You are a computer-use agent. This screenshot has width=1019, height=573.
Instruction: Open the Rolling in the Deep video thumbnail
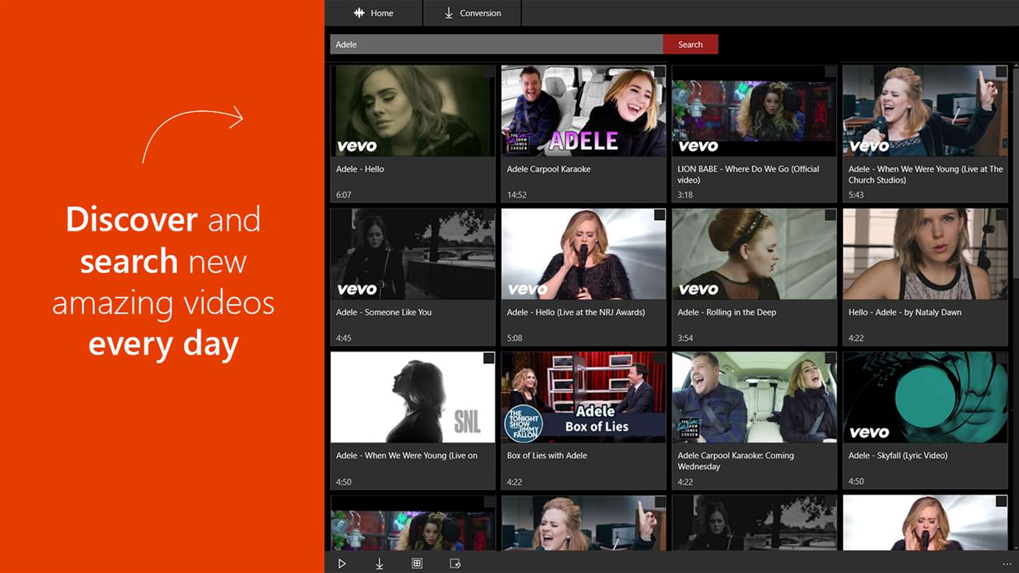pyautogui.click(x=754, y=254)
